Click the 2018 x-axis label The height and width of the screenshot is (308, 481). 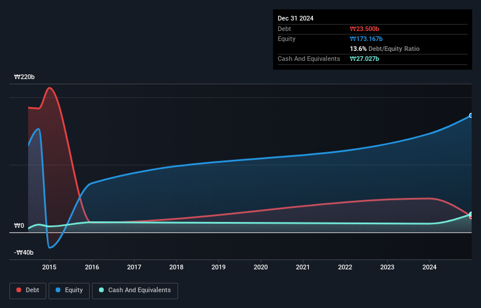click(176, 267)
